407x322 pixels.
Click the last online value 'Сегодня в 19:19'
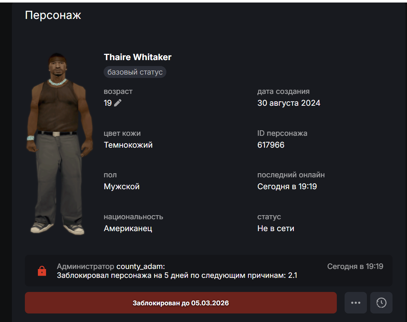click(x=287, y=186)
